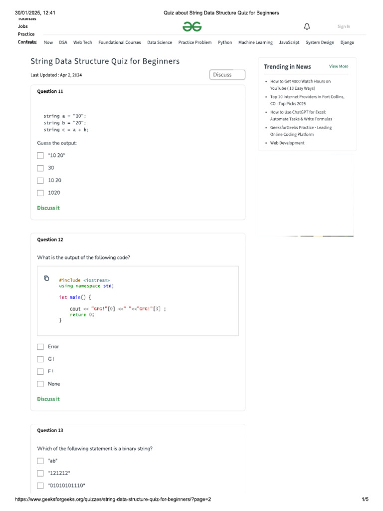Open the Python navigation menu

[225, 42]
